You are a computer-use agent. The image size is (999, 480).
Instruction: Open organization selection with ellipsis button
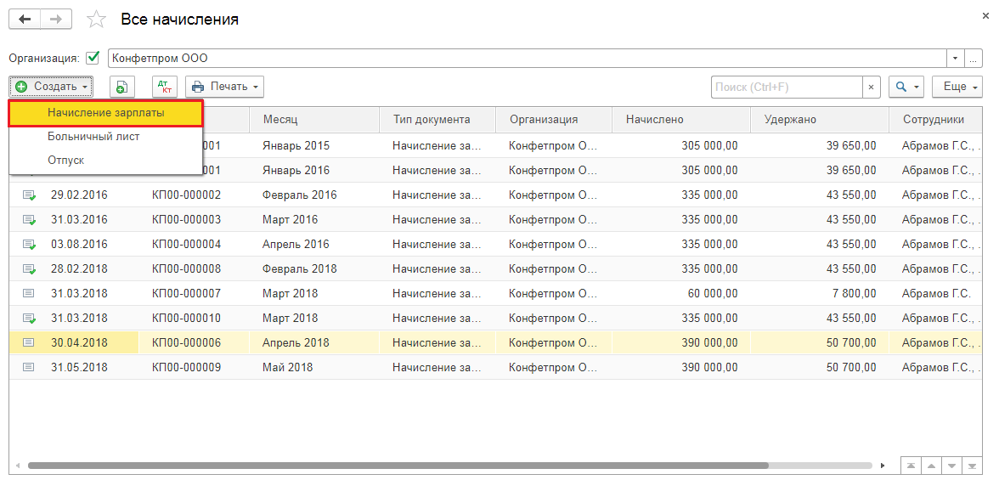[x=974, y=59]
